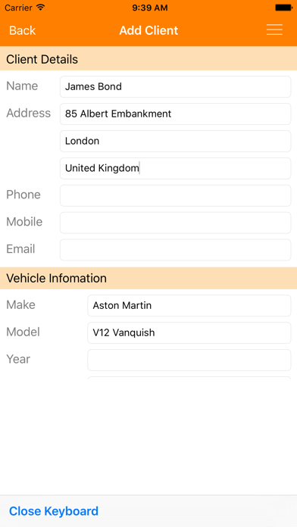Tap the 9:39 AM clock in status bar
This screenshot has width=297, height=527.
[x=150, y=8]
